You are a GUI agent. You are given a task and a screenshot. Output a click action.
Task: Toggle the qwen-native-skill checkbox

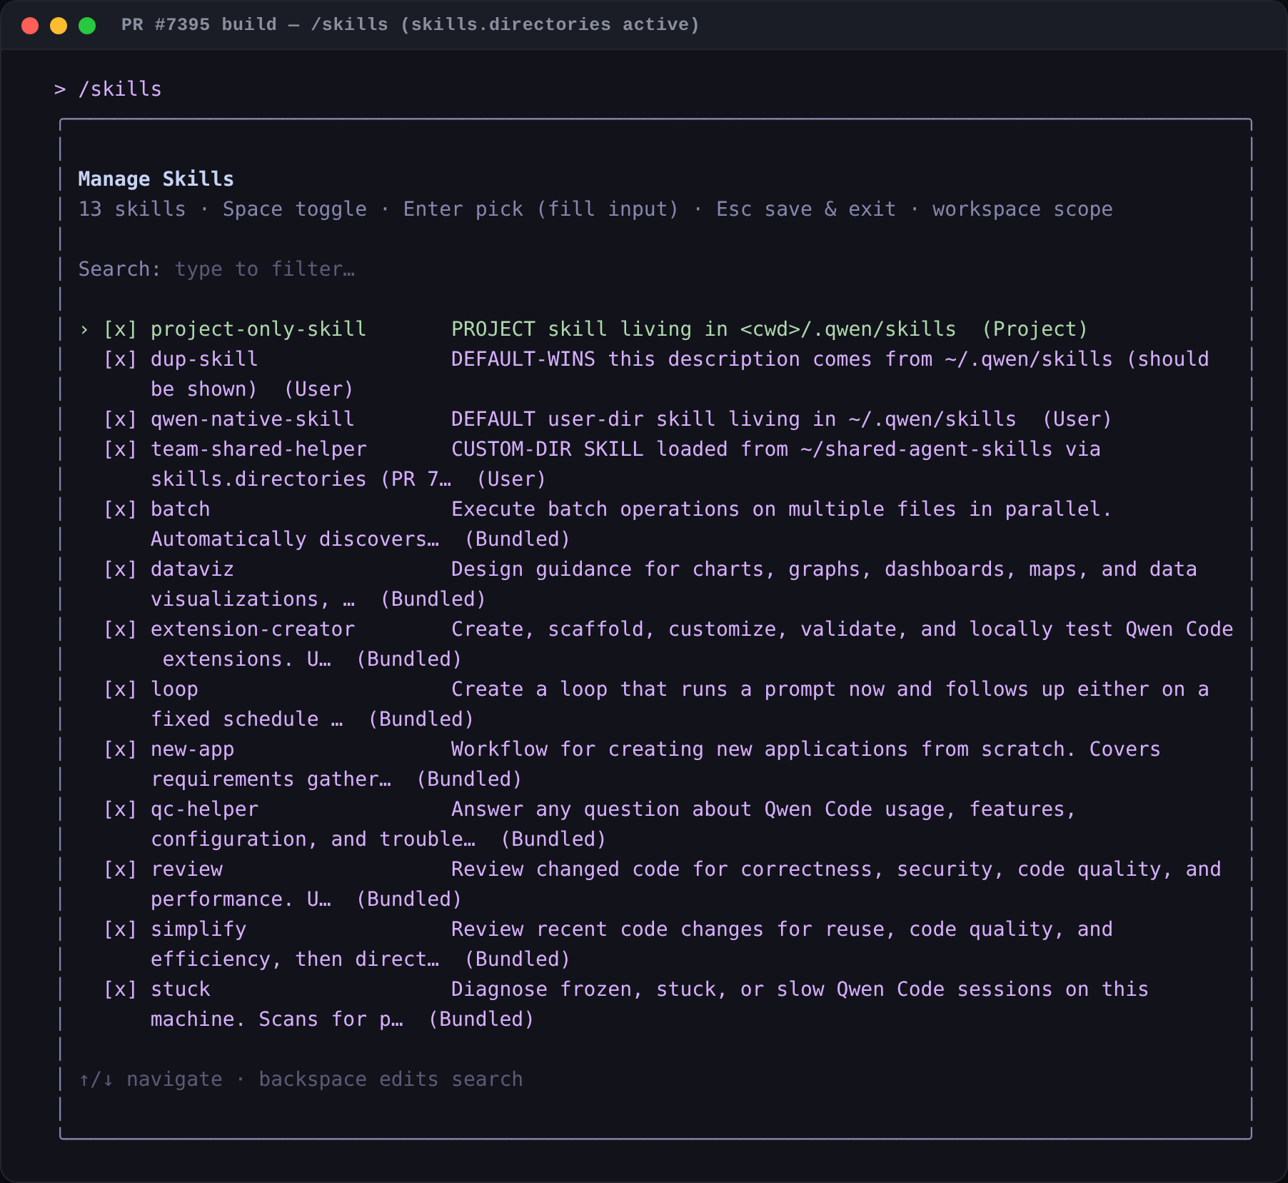(x=120, y=419)
